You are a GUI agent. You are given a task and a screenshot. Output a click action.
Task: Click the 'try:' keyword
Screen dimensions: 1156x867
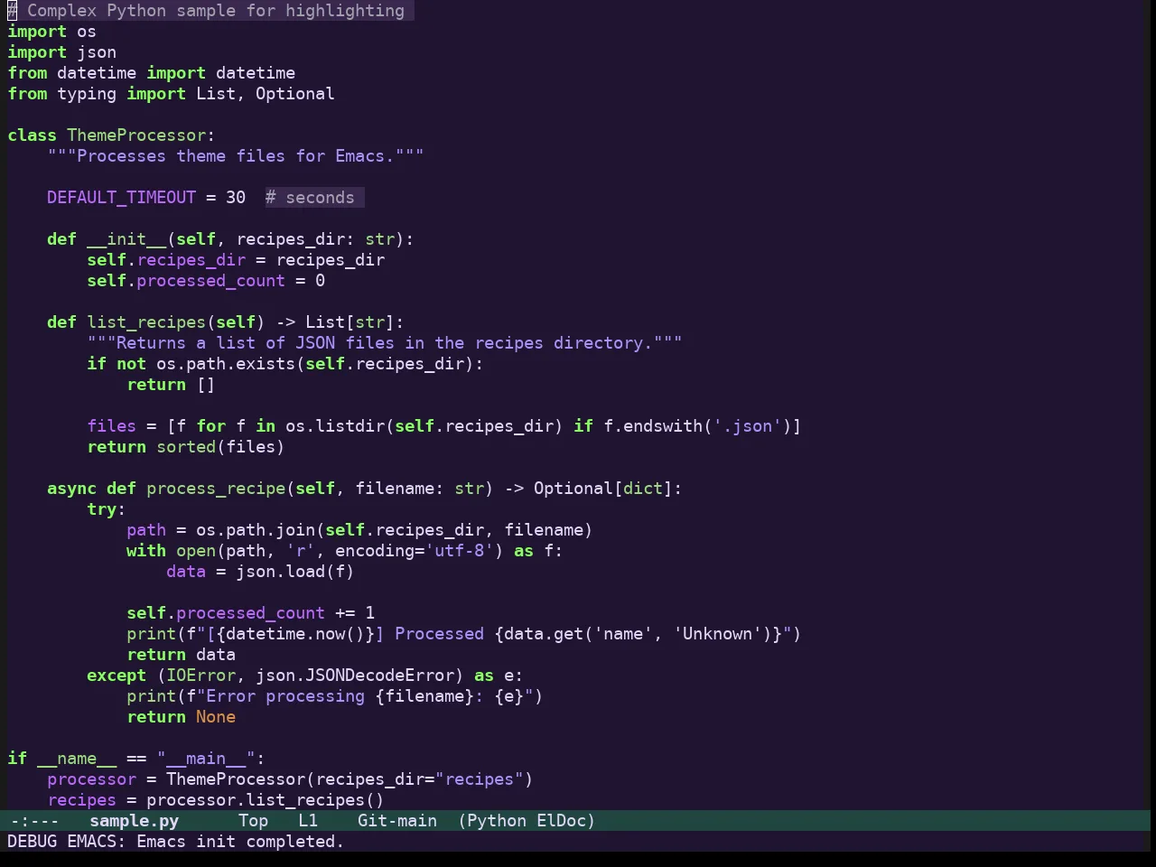coord(107,509)
